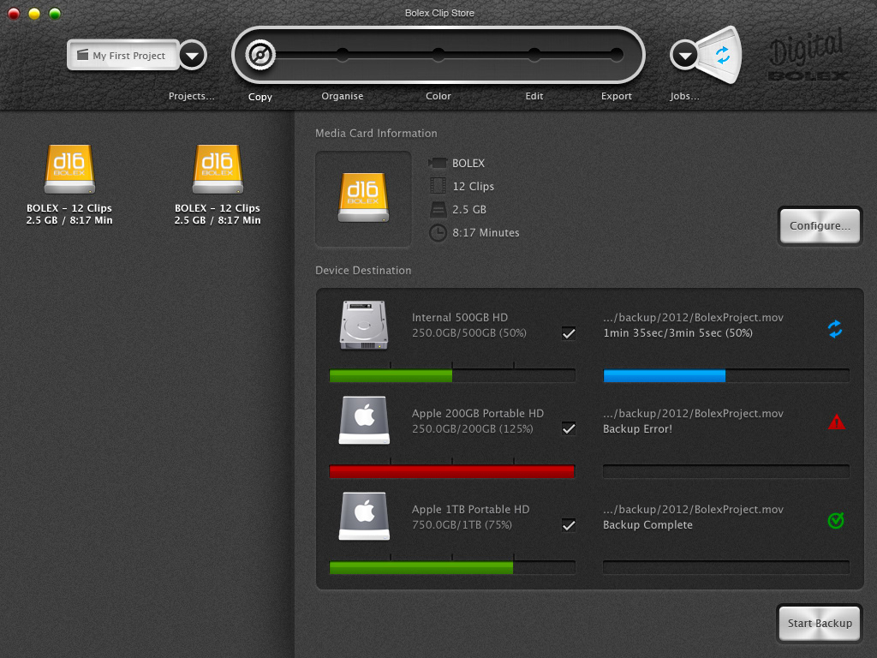
Task: Click the drive icon beside 2.5 GB
Action: click(x=438, y=209)
